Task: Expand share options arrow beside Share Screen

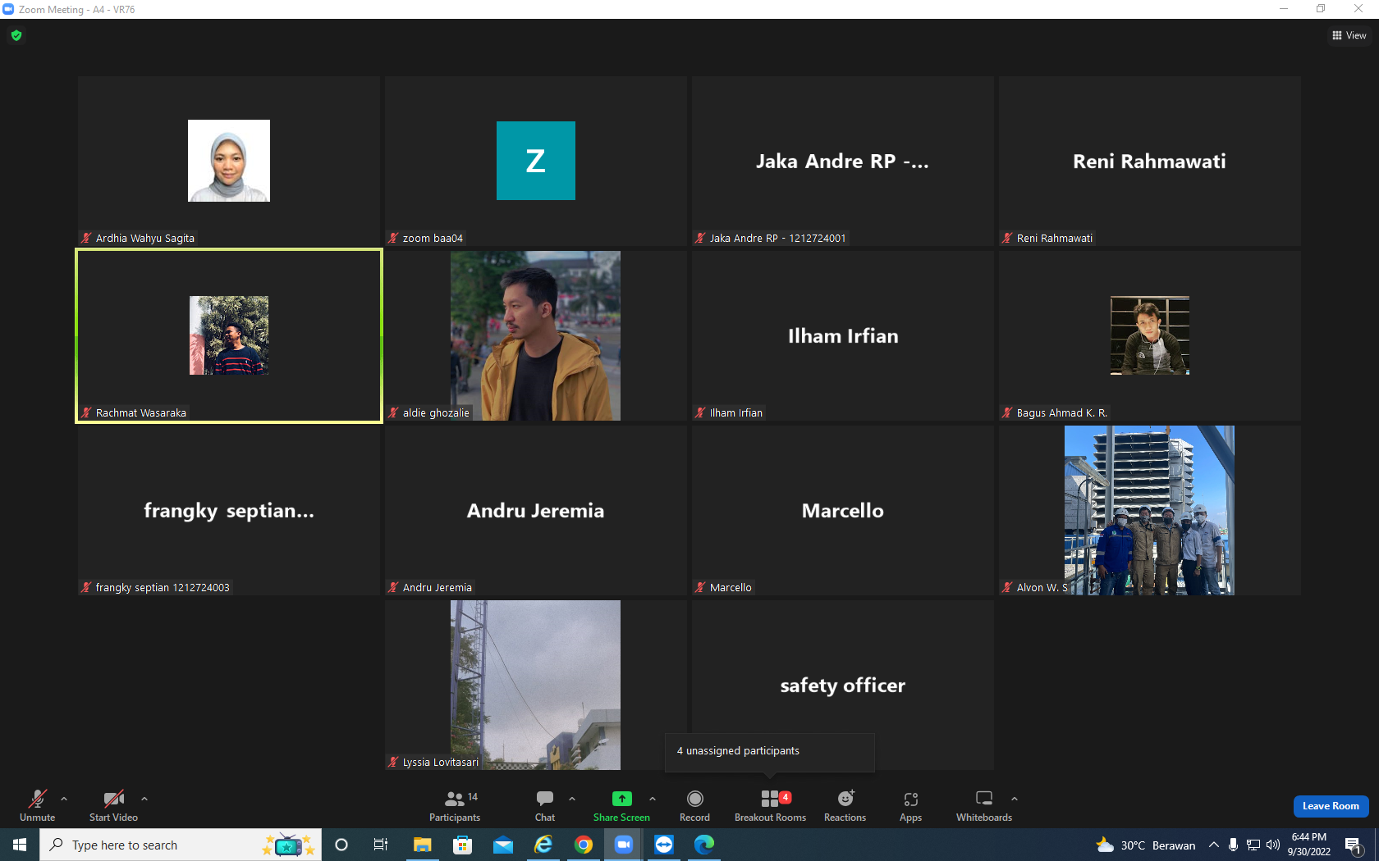Action: pyautogui.click(x=653, y=798)
